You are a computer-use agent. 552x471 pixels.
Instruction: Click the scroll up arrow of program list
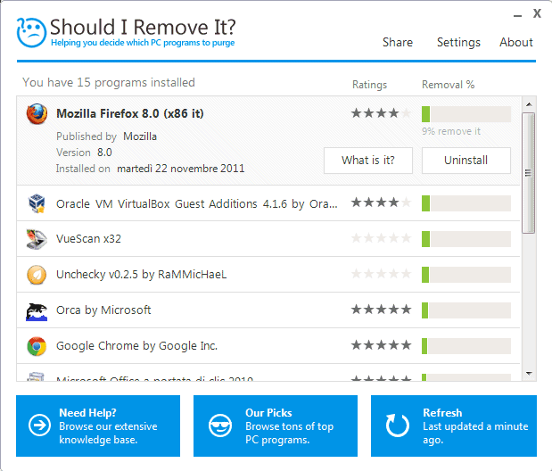click(529, 104)
